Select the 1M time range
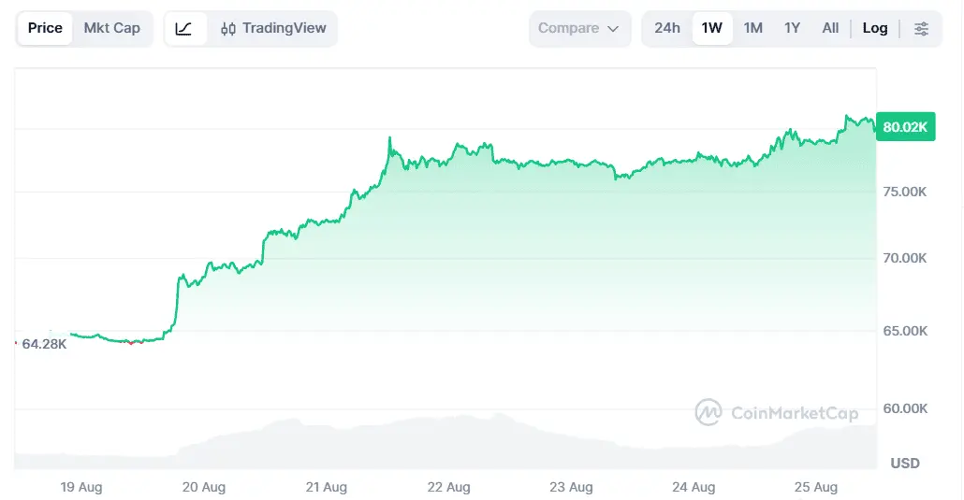The width and height of the screenshot is (964, 500). pyautogui.click(x=753, y=28)
